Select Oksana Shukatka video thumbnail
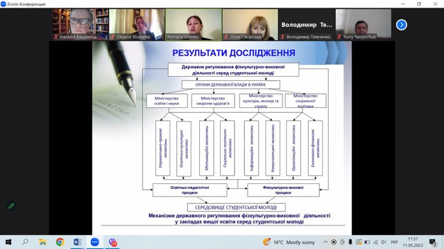The height and width of the screenshot is (249, 444). pyautogui.click(x=137, y=24)
